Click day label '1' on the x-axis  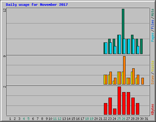pyautogui.click(x=10, y=119)
